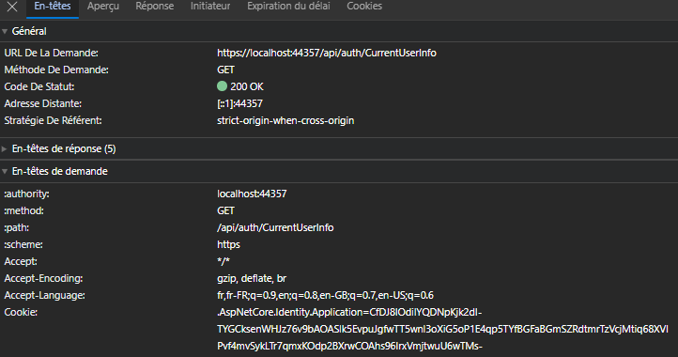Click the Accept header name
This screenshot has width=678, height=357.
[x=21, y=261]
